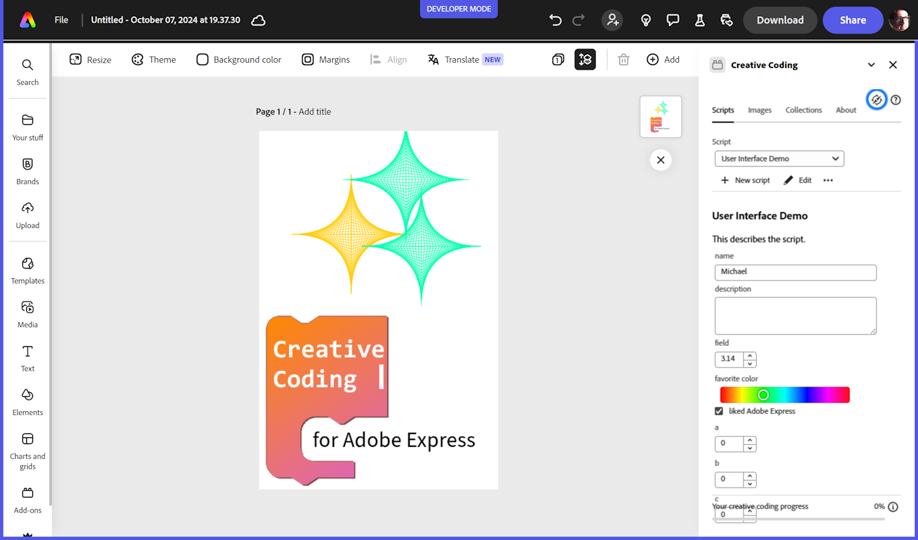Open the User Interface Demo script dropdown
This screenshot has width=918, height=540.
point(780,159)
